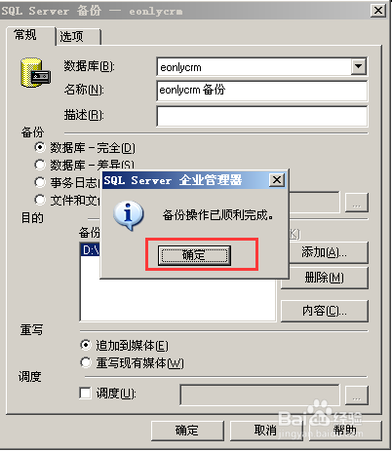Expand the 数据库 dropdown arrow
392x451 pixels.
tap(359, 66)
